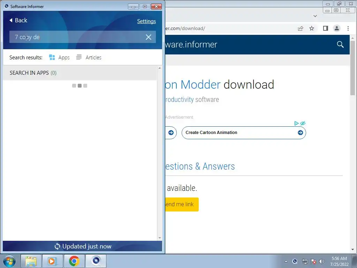
Task: Click the Apps grid icon
Action: coord(52,57)
